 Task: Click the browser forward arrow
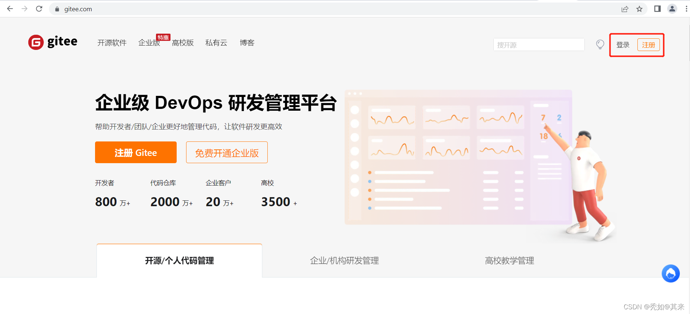click(24, 9)
